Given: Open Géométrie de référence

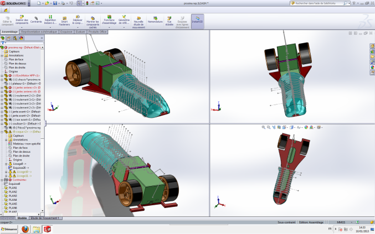Looking at the screenshot, I should coord(124,20).
